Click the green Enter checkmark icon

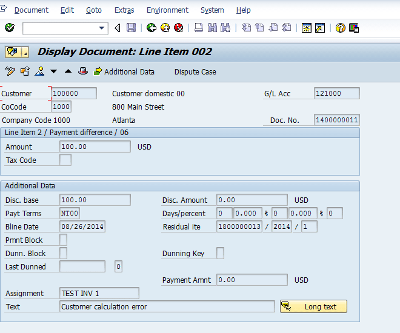pos(9,28)
